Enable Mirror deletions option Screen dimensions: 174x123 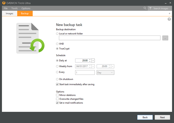(x=57, y=95)
